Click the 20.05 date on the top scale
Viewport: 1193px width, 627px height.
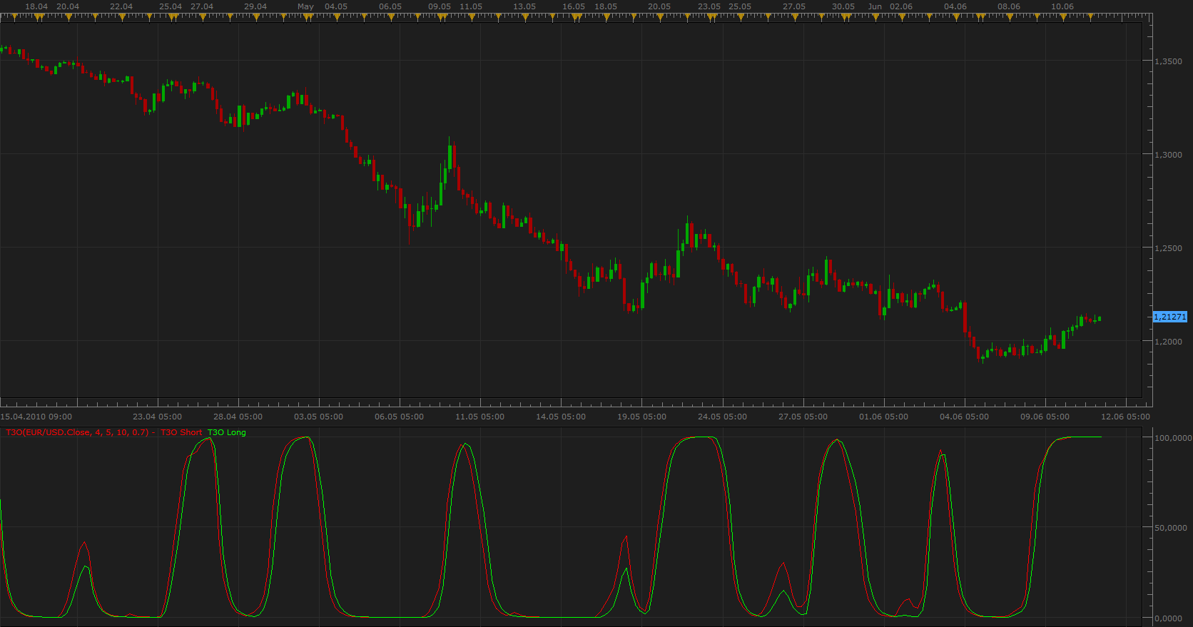point(659,6)
